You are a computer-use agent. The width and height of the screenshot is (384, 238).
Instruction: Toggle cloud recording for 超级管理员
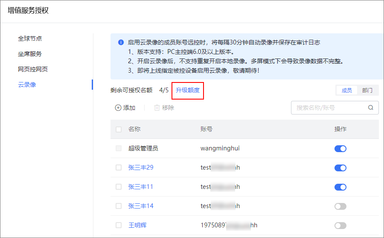tap(340, 149)
